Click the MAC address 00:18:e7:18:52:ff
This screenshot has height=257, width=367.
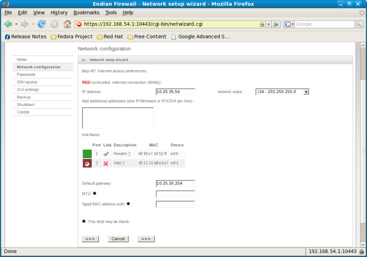[x=153, y=154]
